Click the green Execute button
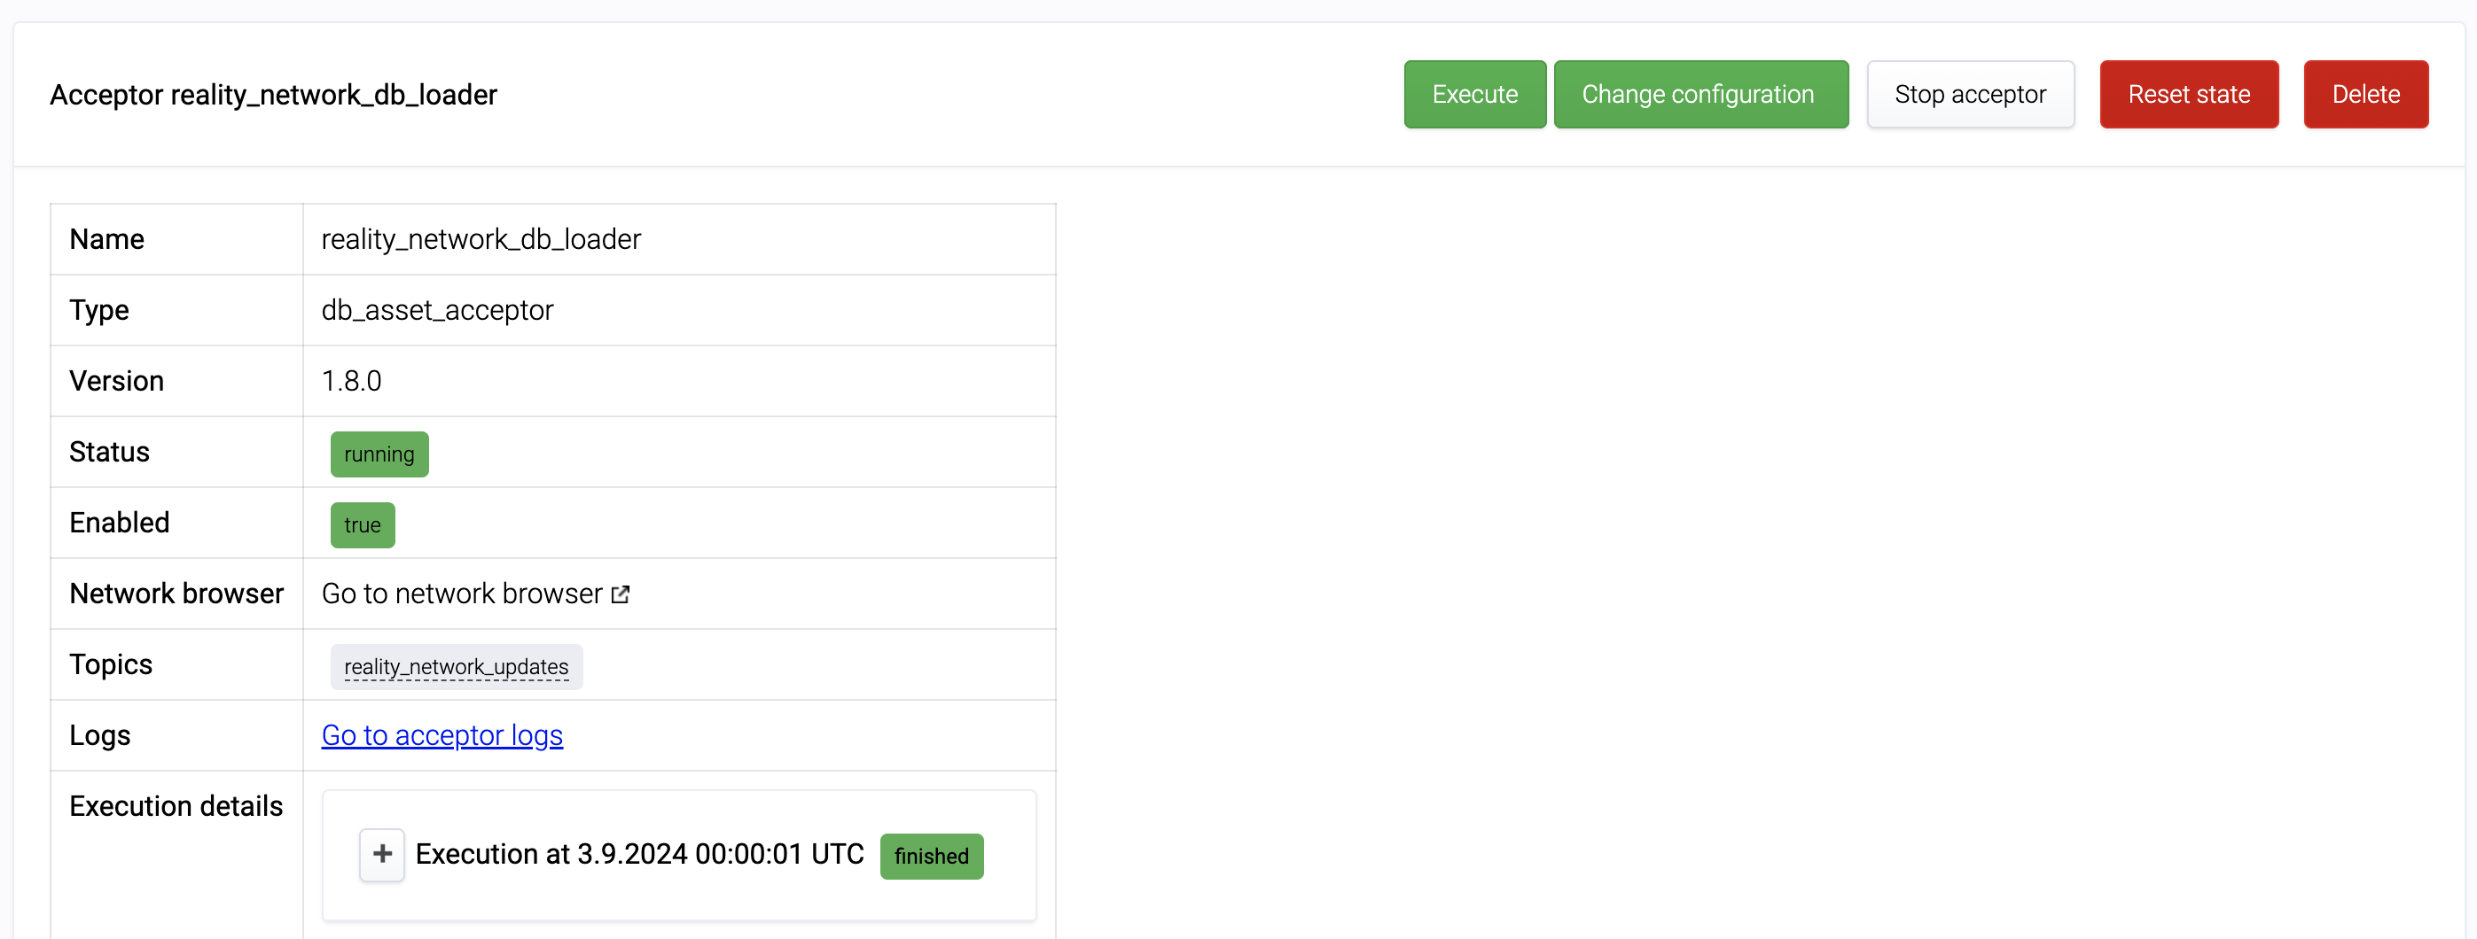 click(x=1474, y=94)
